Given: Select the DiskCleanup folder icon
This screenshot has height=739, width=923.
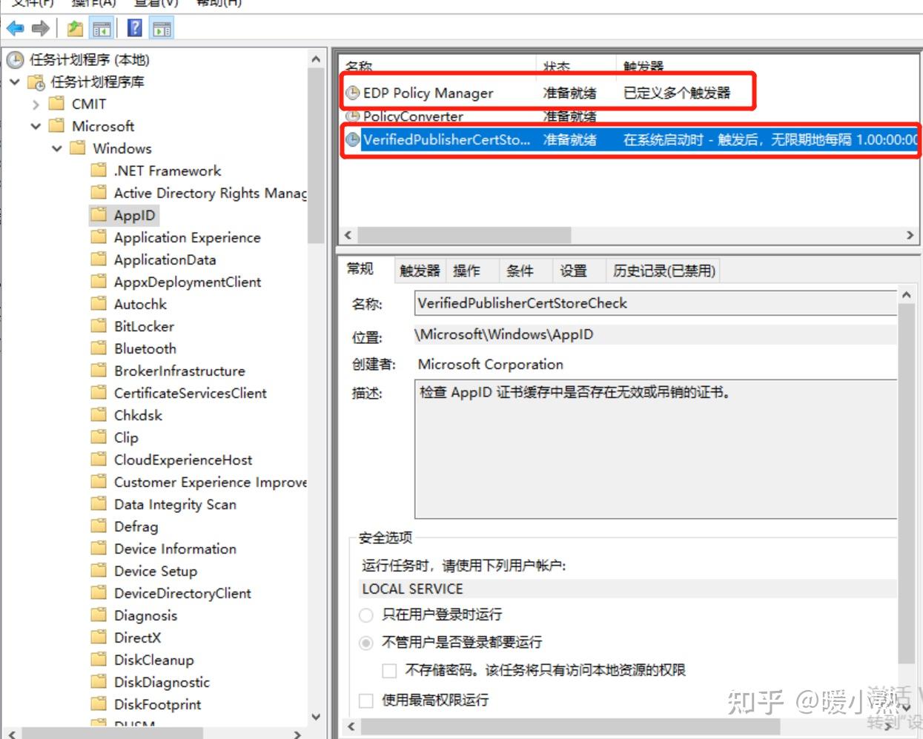Looking at the screenshot, I should tap(99, 660).
